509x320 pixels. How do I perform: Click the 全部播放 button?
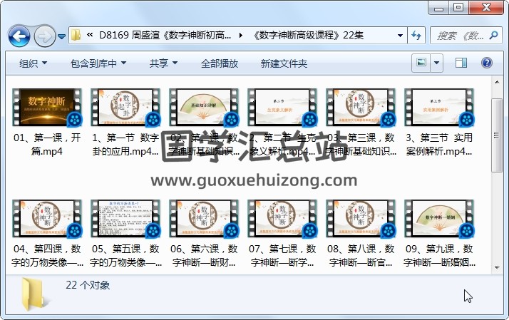pyautogui.click(x=220, y=63)
